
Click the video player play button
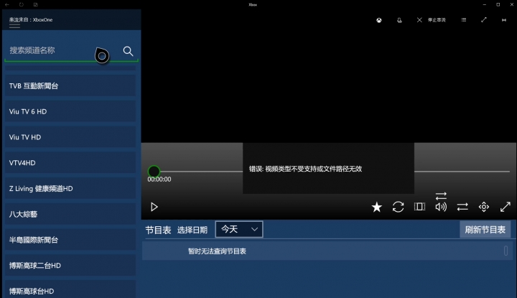tap(154, 207)
